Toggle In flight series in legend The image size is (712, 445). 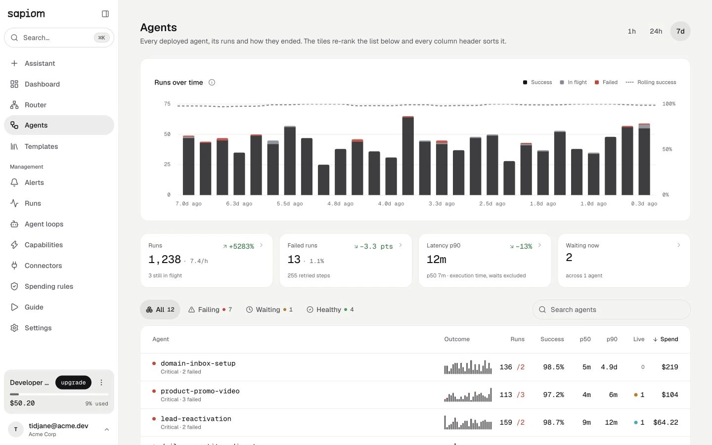pyautogui.click(x=573, y=82)
